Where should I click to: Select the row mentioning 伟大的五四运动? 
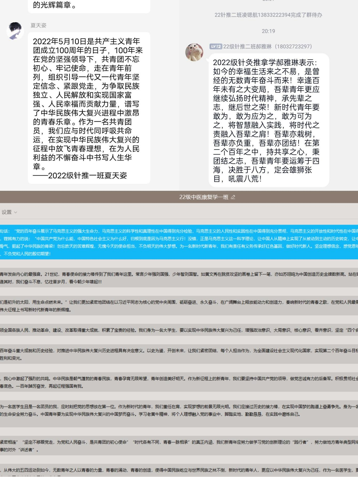179,470
